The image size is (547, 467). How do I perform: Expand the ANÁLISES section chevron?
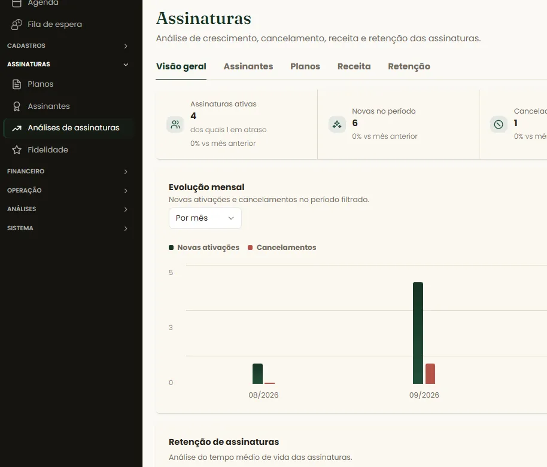pyautogui.click(x=126, y=209)
